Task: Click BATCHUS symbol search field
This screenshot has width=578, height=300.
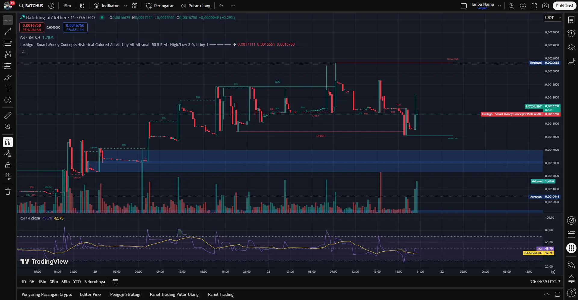Action: click(x=31, y=6)
